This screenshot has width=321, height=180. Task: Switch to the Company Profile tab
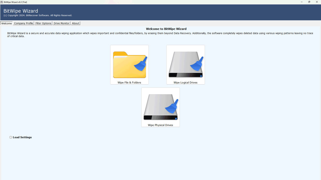coord(24,23)
